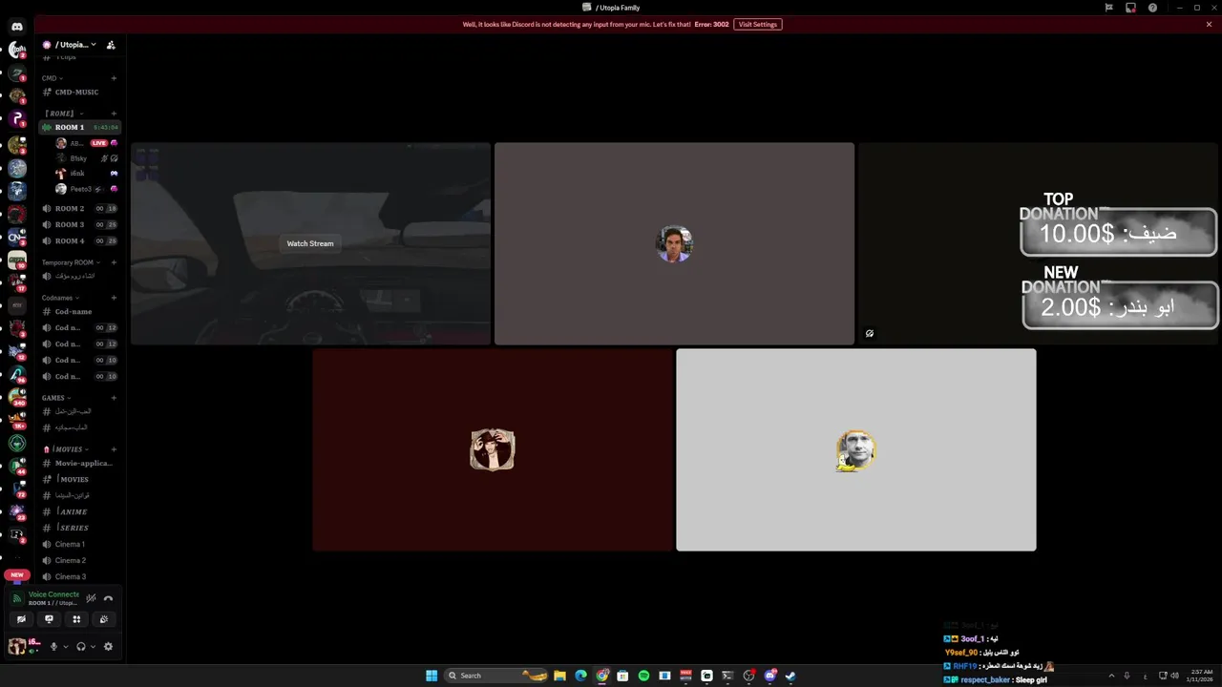
Task: Dismiss the mic error banner with X
Action: click(x=1209, y=24)
